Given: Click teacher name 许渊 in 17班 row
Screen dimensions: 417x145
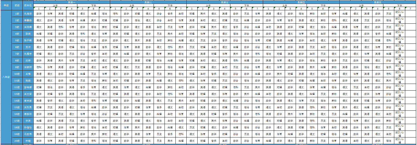Looking at the screenshot, I should coord(28,120).
